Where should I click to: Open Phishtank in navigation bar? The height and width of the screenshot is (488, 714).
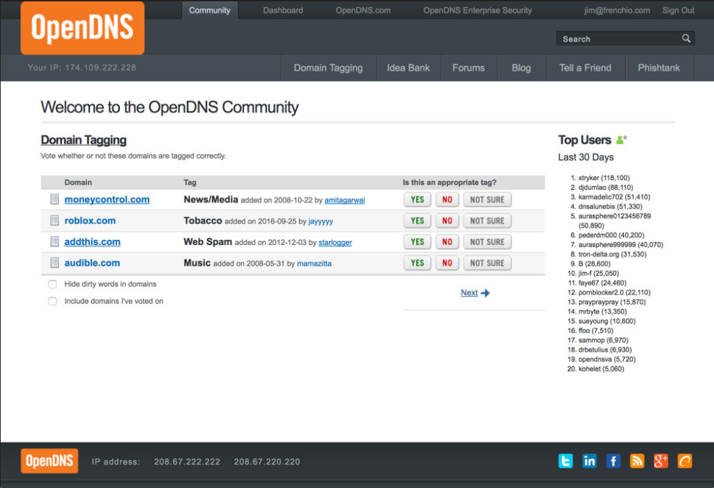click(x=659, y=68)
